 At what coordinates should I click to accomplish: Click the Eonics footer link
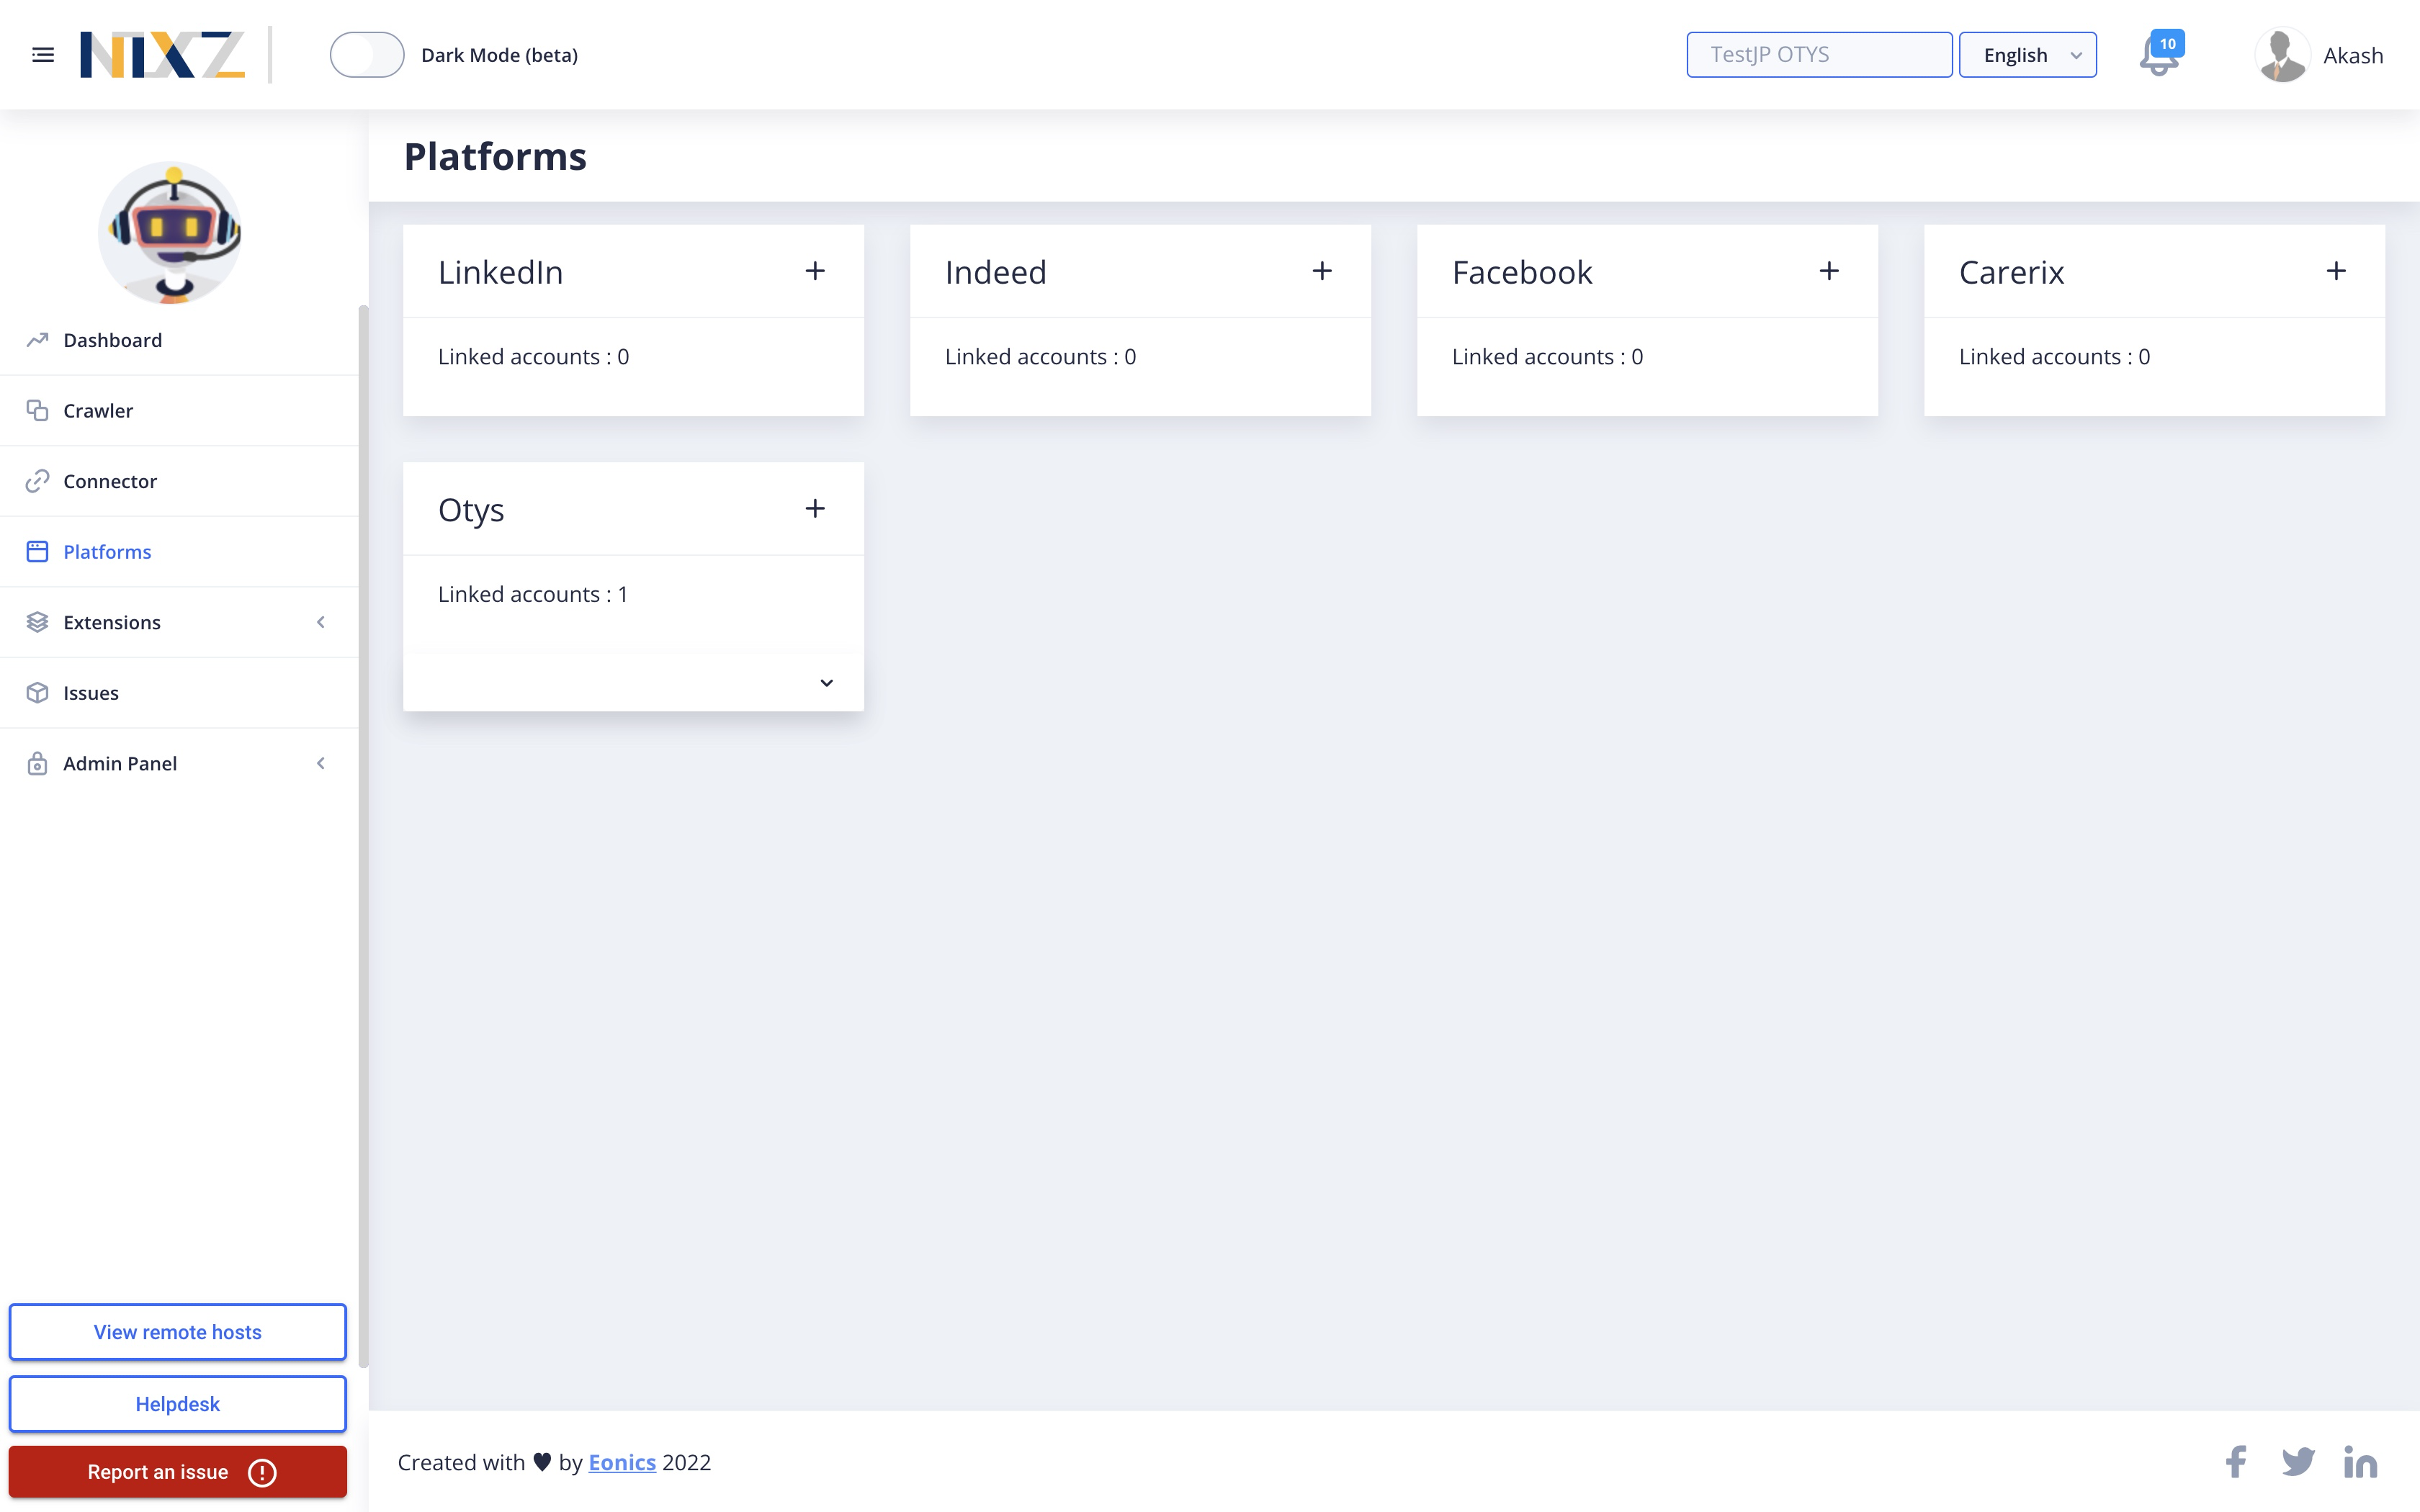point(622,1462)
